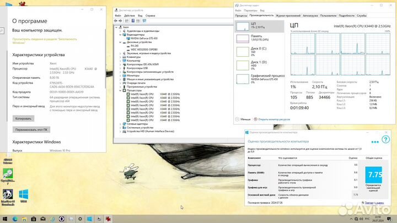Open Действие menu in Device Manager

[x=130, y=15]
